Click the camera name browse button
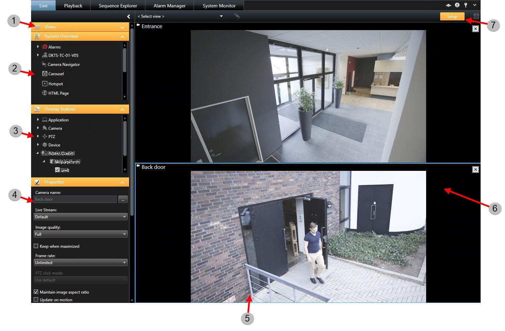Screen dimensions: 505x331 click(123, 199)
